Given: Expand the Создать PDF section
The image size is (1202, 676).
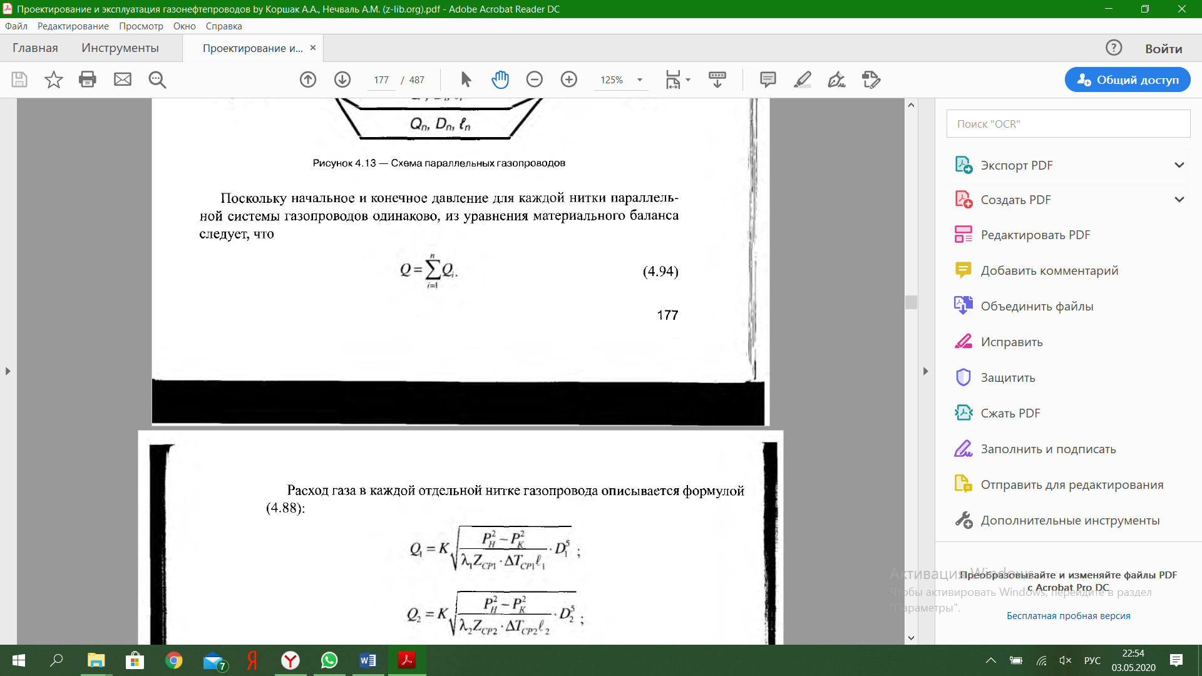Looking at the screenshot, I should click(x=1179, y=200).
